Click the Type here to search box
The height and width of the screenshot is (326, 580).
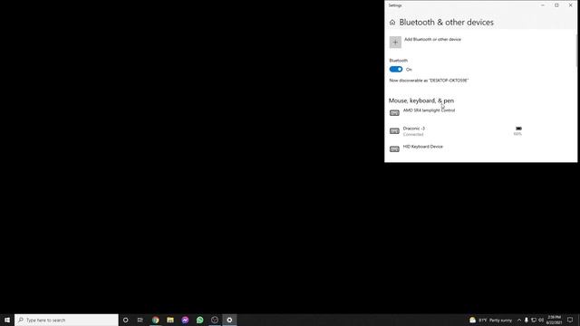(x=66, y=320)
